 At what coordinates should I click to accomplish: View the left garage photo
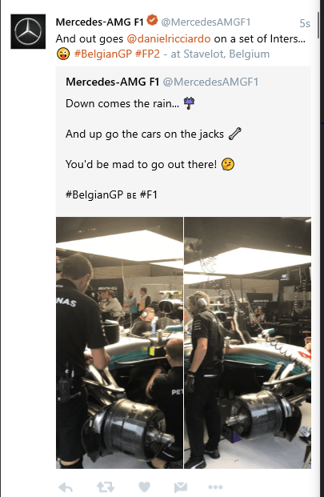[119, 343]
